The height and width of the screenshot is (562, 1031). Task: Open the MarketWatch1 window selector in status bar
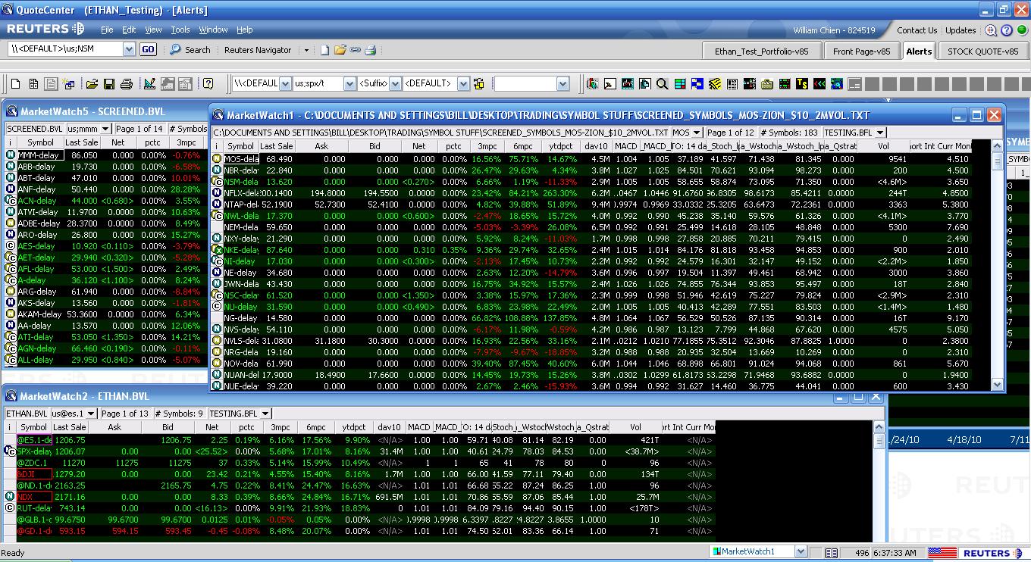(x=801, y=552)
